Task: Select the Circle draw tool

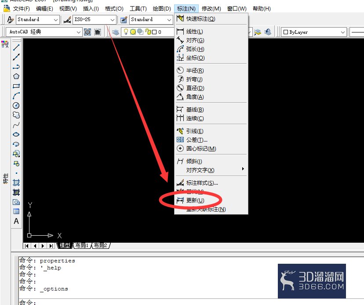Action: tap(16, 105)
